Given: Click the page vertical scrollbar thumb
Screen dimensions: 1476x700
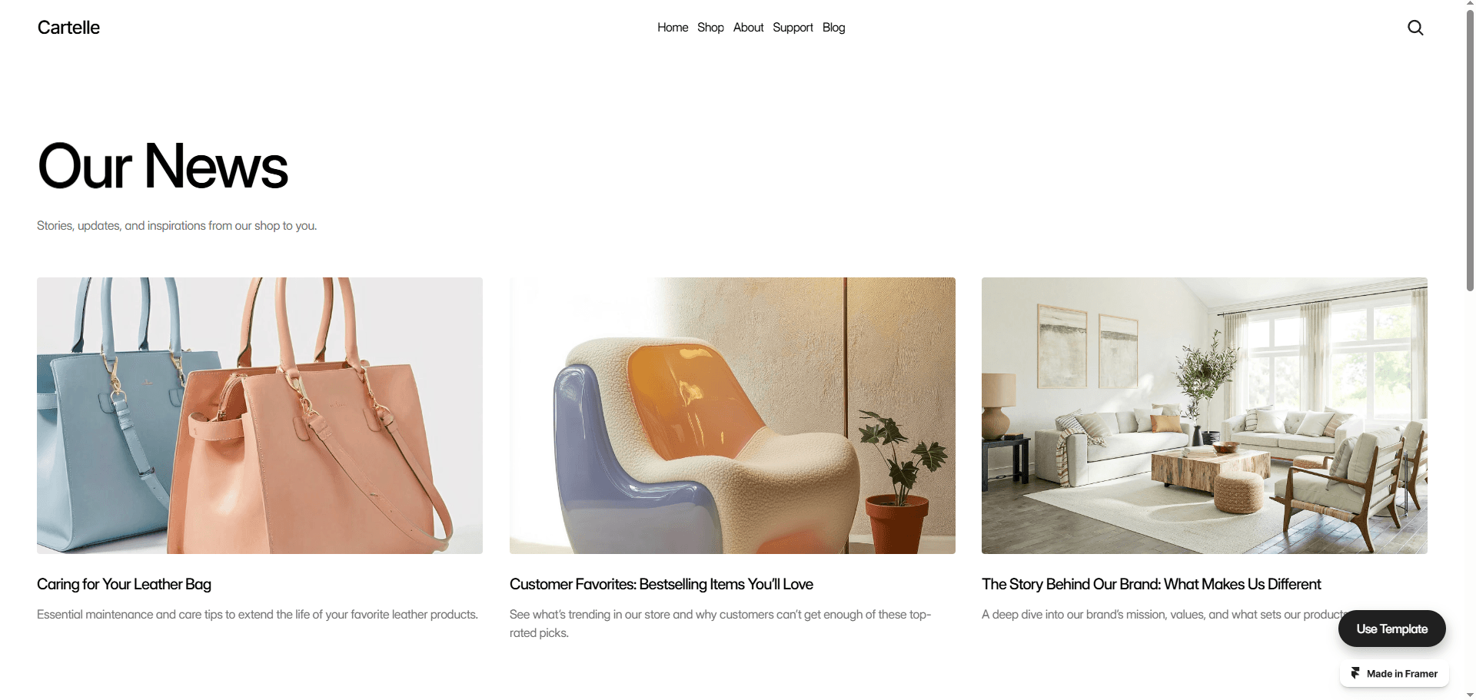Looking at the screenshot, I should coord(1470,150).
